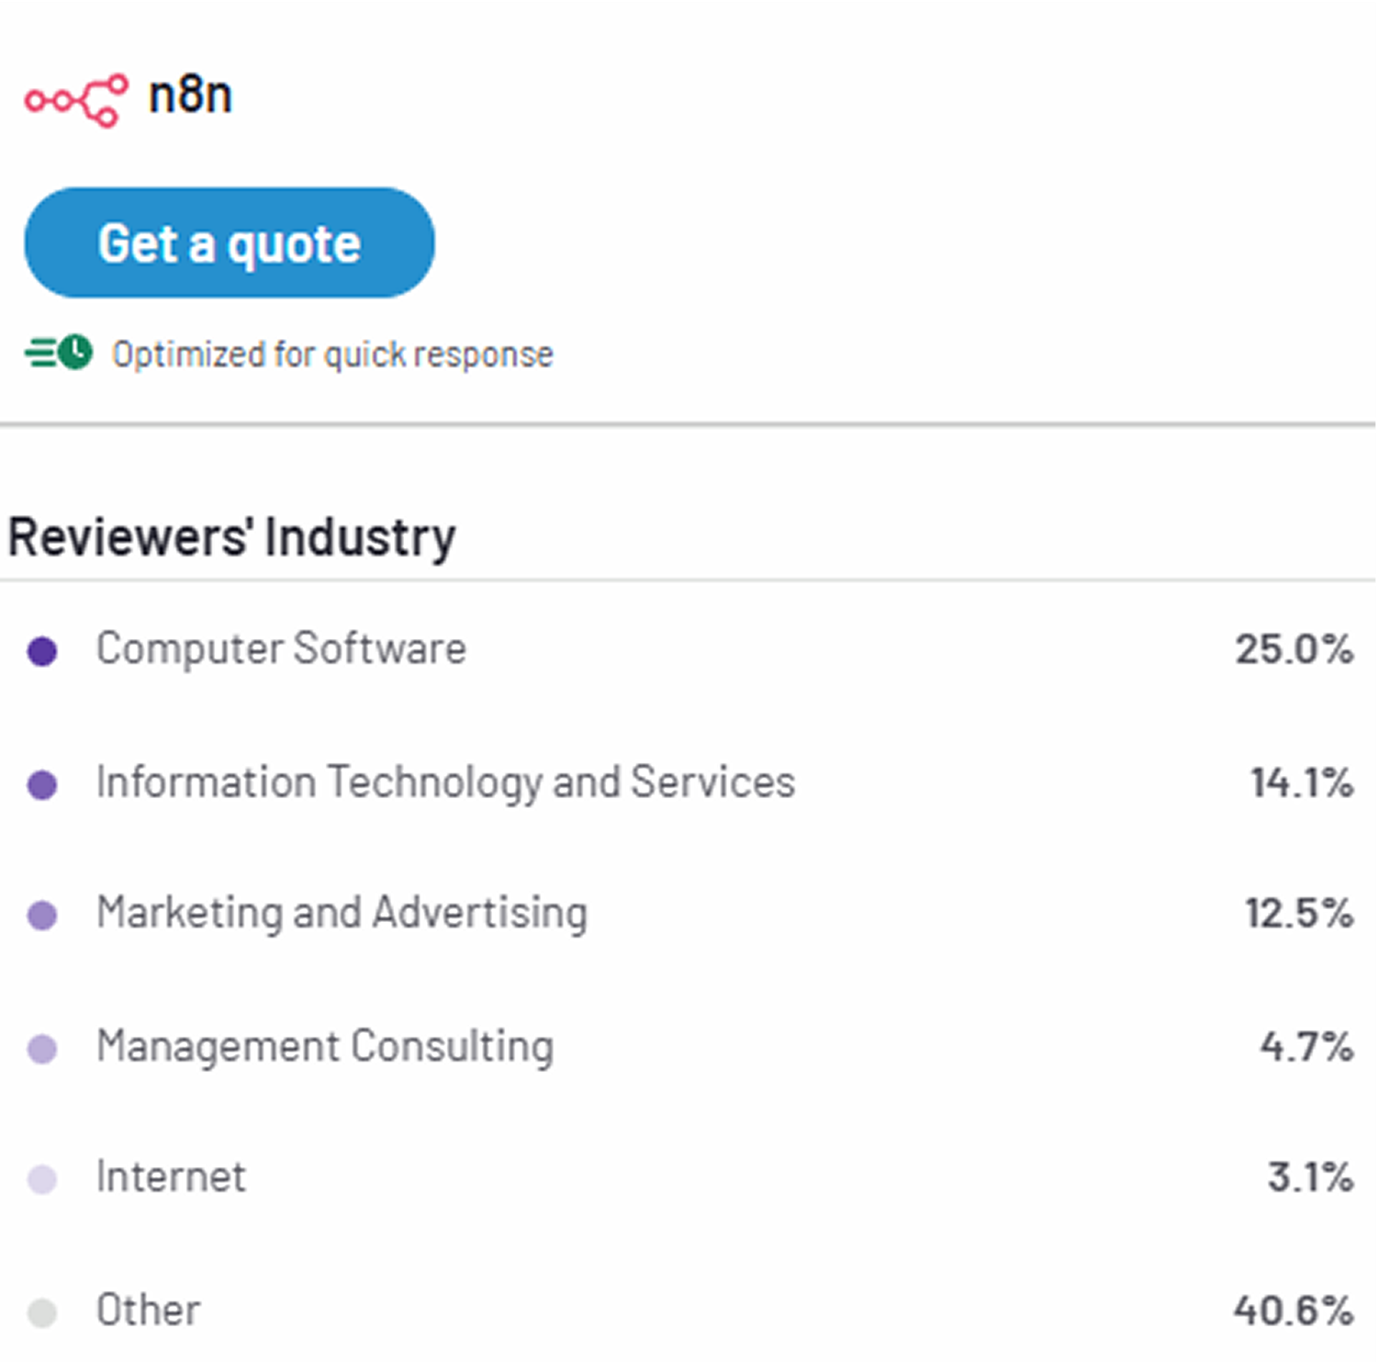
Task: Click the 25.0% Computer Software value
Action: 1294,649
